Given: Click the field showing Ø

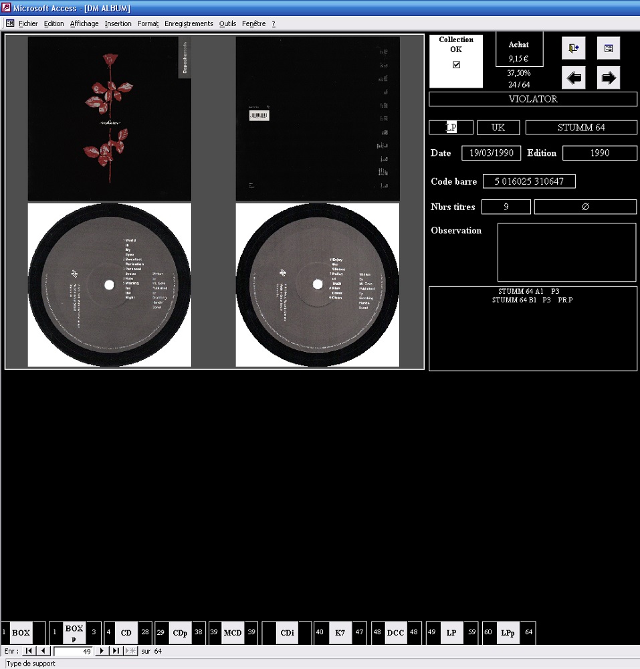Looking at the screenshot, I should (585, 207).
